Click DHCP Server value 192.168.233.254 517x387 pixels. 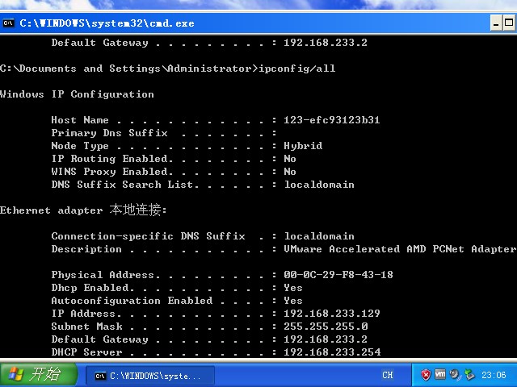(x=332, y=352)
